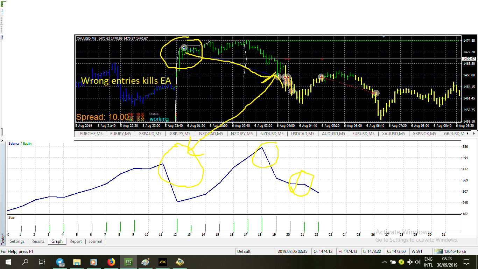478x269 pixels.
Task: Check battery status in the system tray
Action: tap(393, 262)
